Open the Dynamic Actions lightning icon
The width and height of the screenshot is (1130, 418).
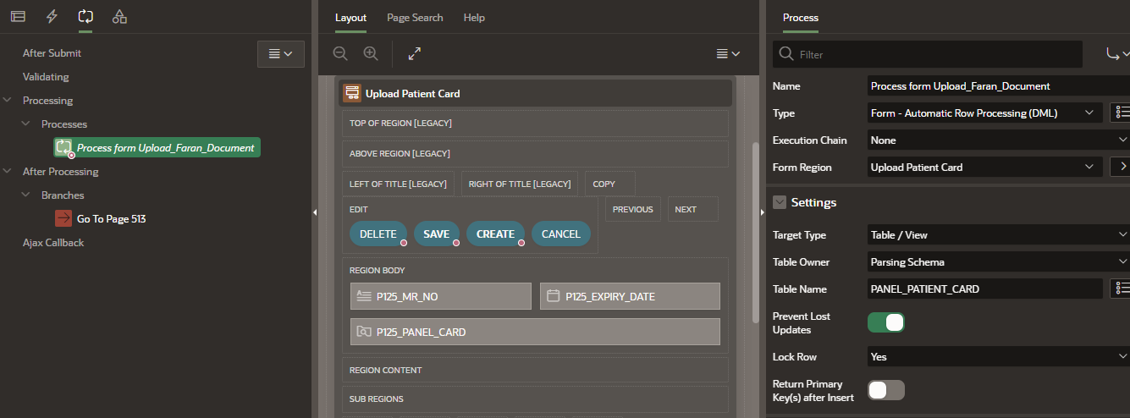[x=52, y=16]
